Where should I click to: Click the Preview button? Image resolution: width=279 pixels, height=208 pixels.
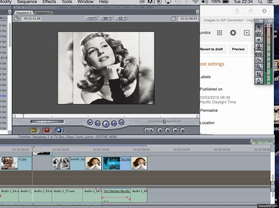pos(238,49)
